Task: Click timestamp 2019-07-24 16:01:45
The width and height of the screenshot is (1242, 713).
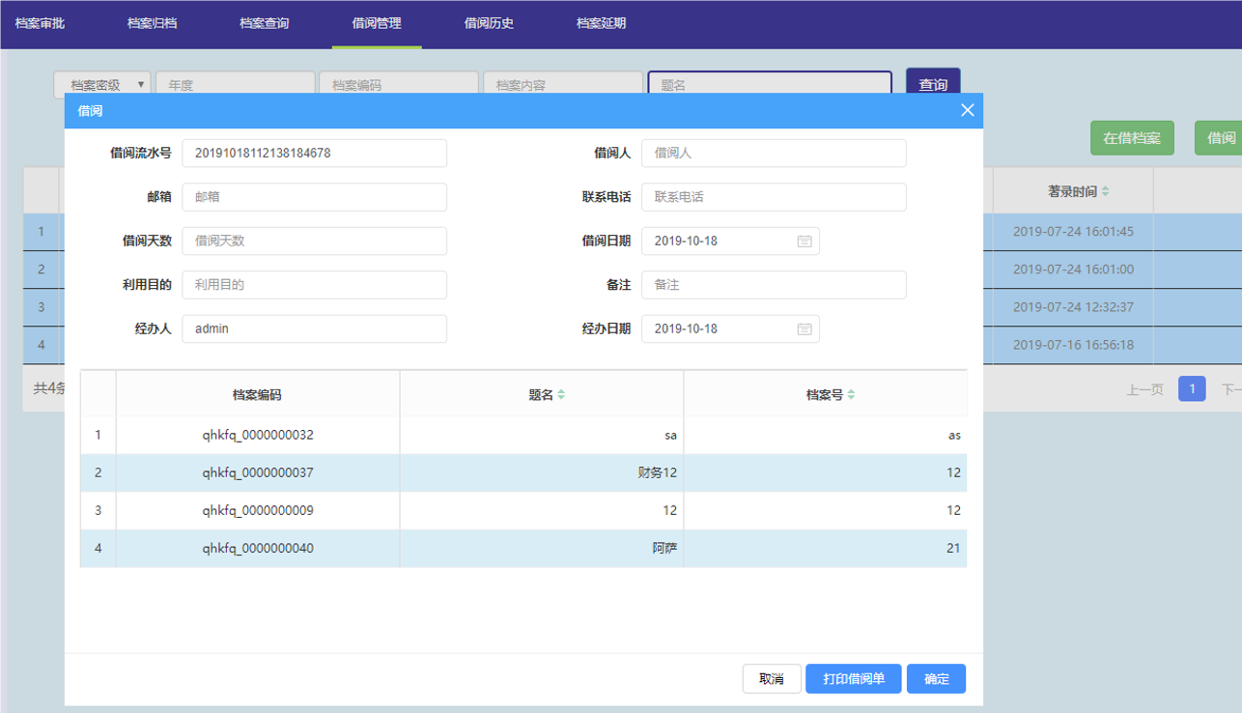Action: tap(1073, 232)
